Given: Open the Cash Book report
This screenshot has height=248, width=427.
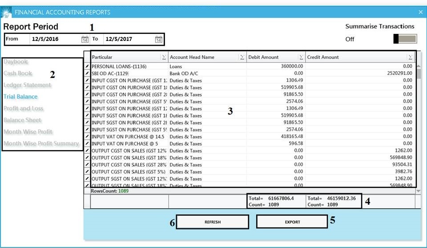Looking at the screenshot, I should 18,73.
